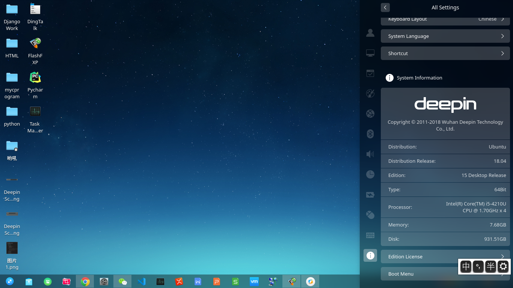Click the System Information heading
The height and width of the screenshot is (288, 513).
coord(419,78)
